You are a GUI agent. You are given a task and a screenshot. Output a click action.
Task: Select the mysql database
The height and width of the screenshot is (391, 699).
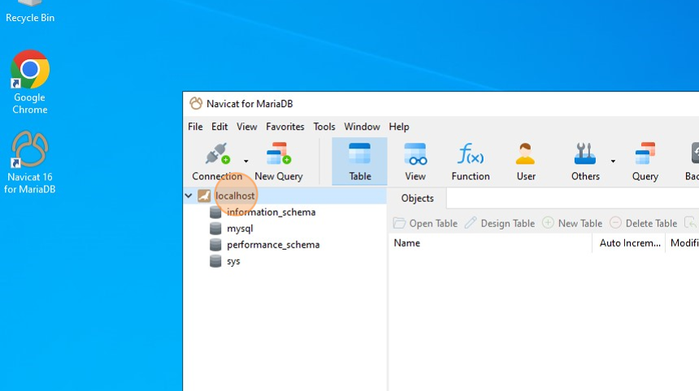(240, 229)
